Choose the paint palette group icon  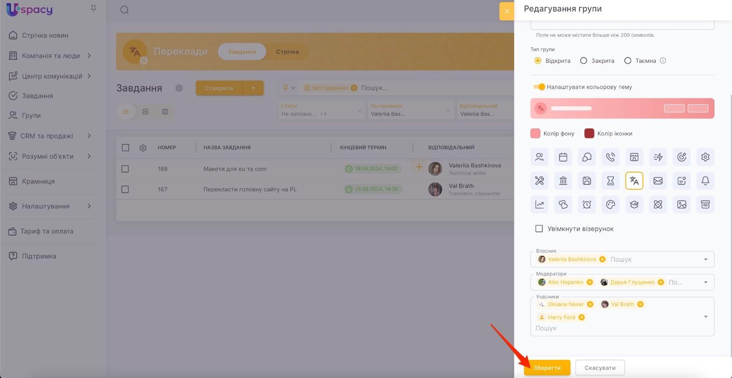pos(611,205)
